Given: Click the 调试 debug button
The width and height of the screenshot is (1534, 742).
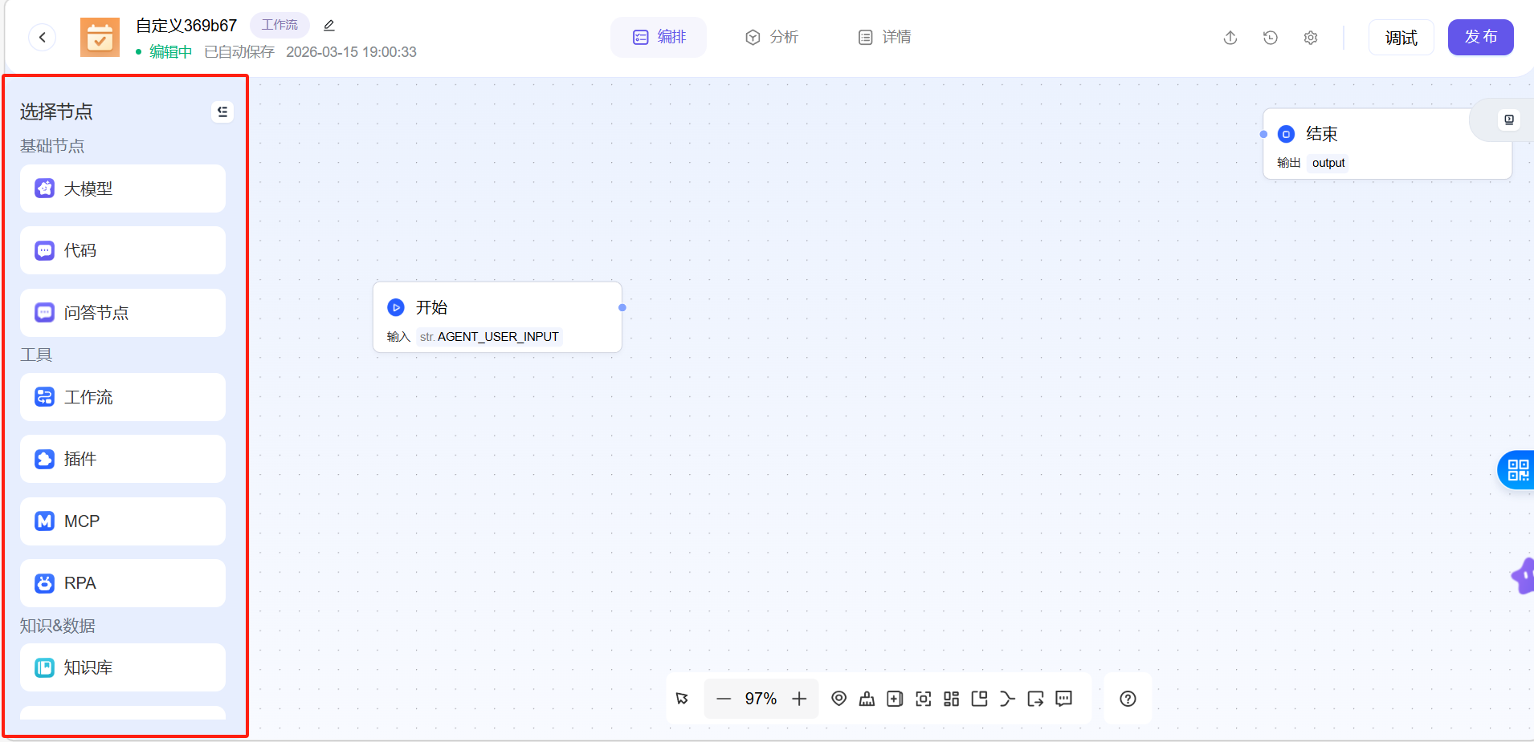Looking at the screenshot, I should 1401,38.
